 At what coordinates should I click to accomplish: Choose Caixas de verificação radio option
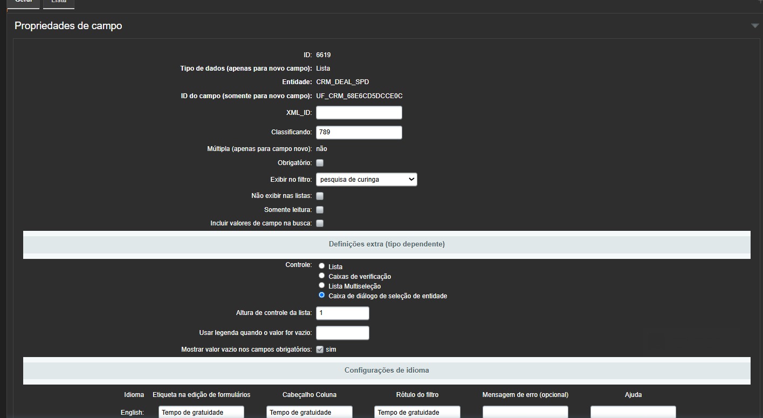pos(322,276)
